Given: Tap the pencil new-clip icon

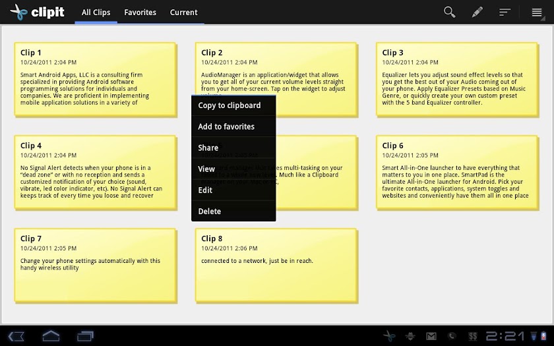Looking at the screenshot, I should [477, 12].
